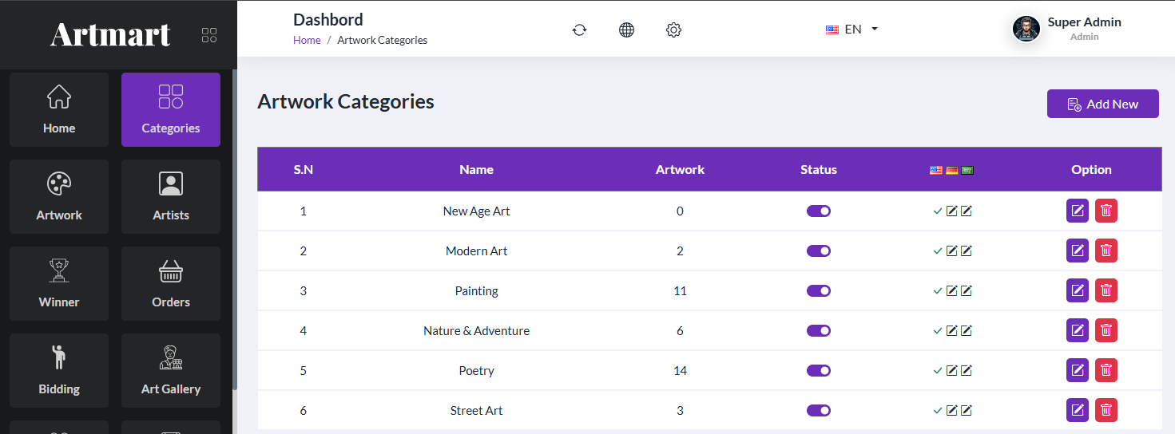Edit the New Age Art category
The width and height of the screenshot is (1175, 434).
pyautogui.click(x=1077, y=211)
